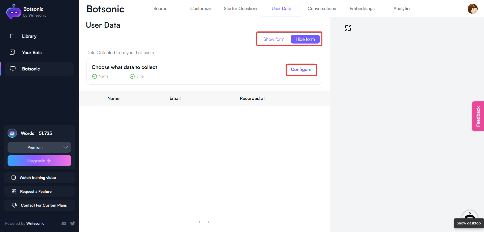484x232 pixels.
Task: Open the Twitter icon in footer
Action: pos(73,223)
